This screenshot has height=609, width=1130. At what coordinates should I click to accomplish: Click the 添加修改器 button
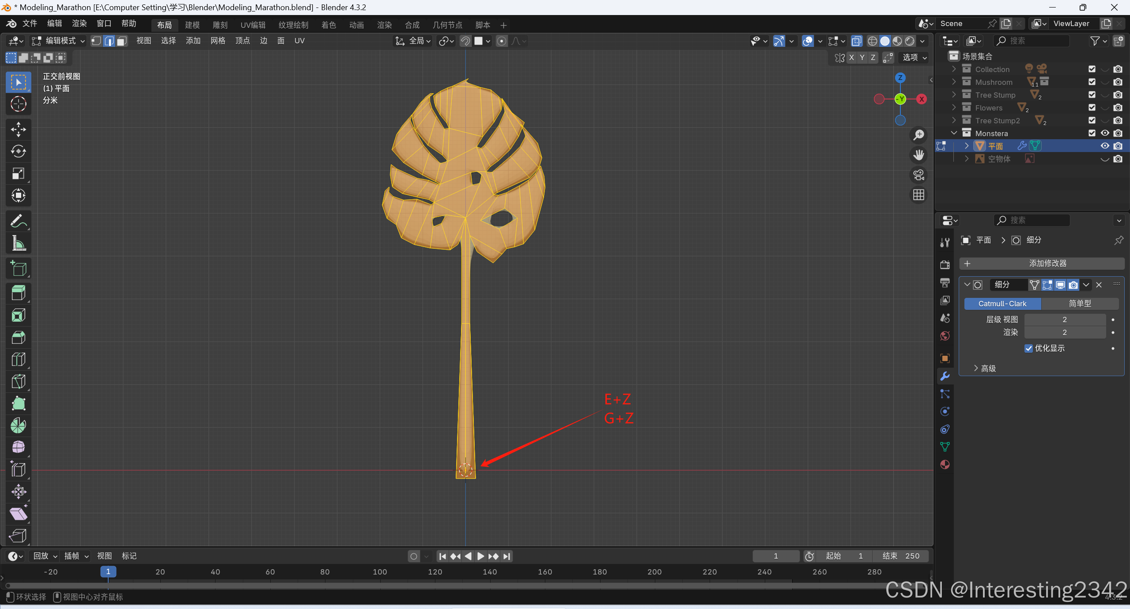[x=1042, y=263]
